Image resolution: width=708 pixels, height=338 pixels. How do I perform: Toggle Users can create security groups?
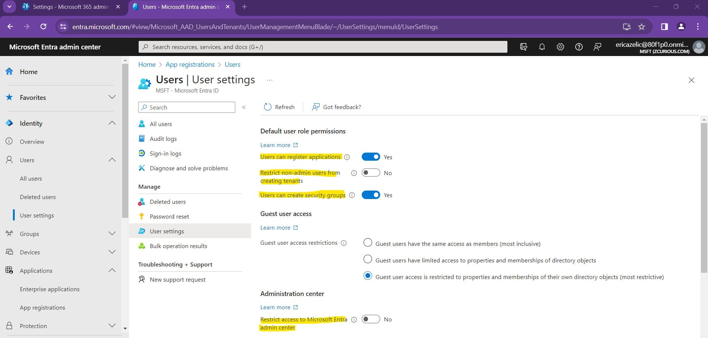click(371, 195)
